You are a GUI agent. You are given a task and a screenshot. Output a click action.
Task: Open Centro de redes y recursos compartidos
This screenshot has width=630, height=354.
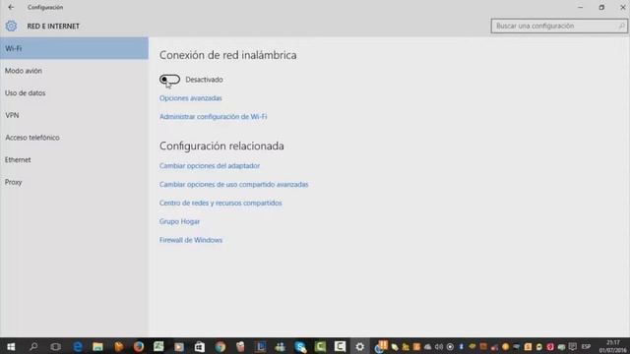[x=220, y=203]
